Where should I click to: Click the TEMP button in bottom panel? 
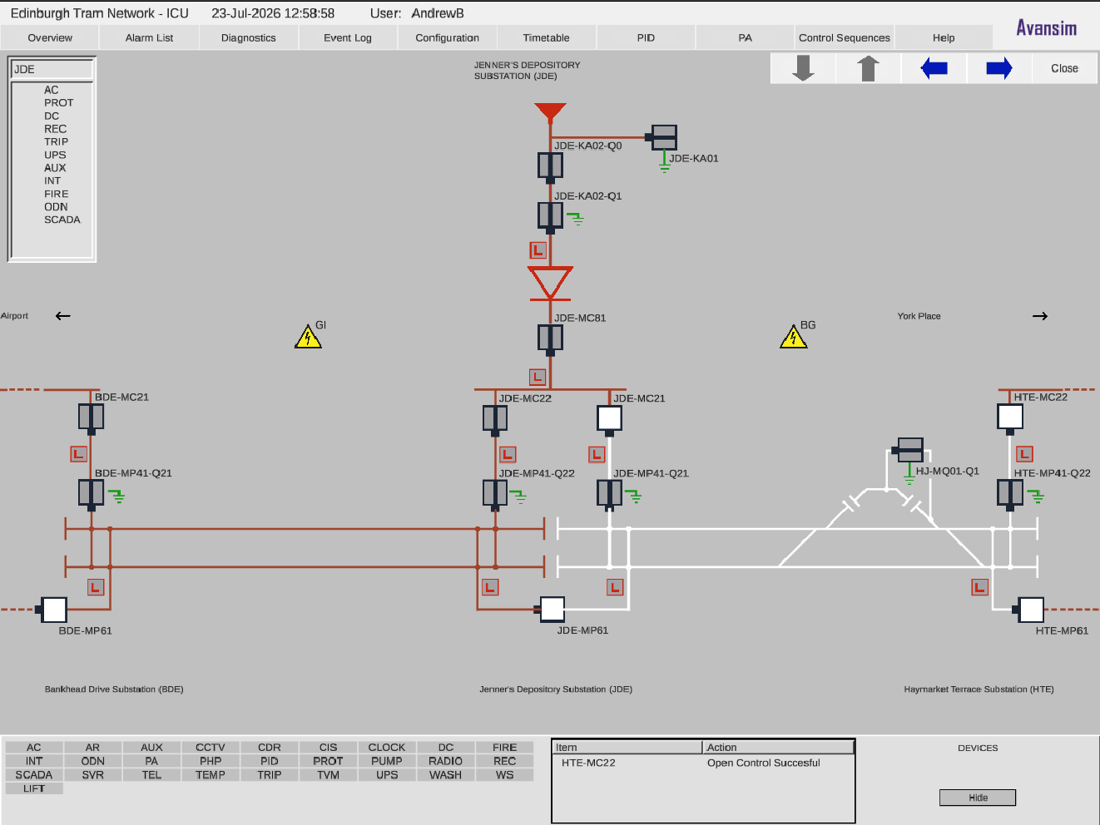click(211, 775)
